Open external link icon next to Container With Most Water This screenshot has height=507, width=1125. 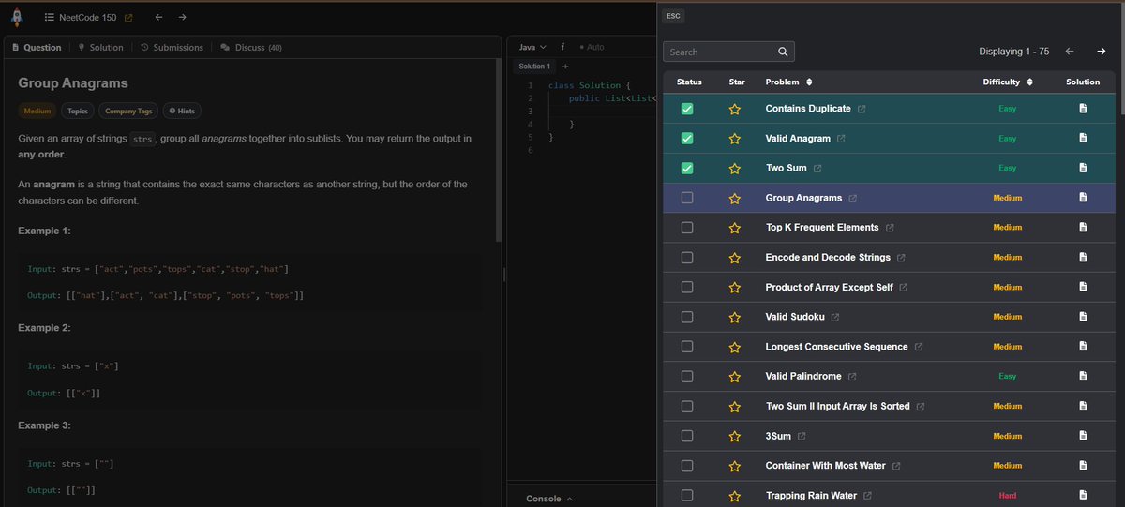pos(896,466)
